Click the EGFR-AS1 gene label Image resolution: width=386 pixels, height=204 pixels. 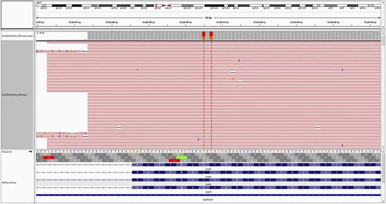click(208, 200)
